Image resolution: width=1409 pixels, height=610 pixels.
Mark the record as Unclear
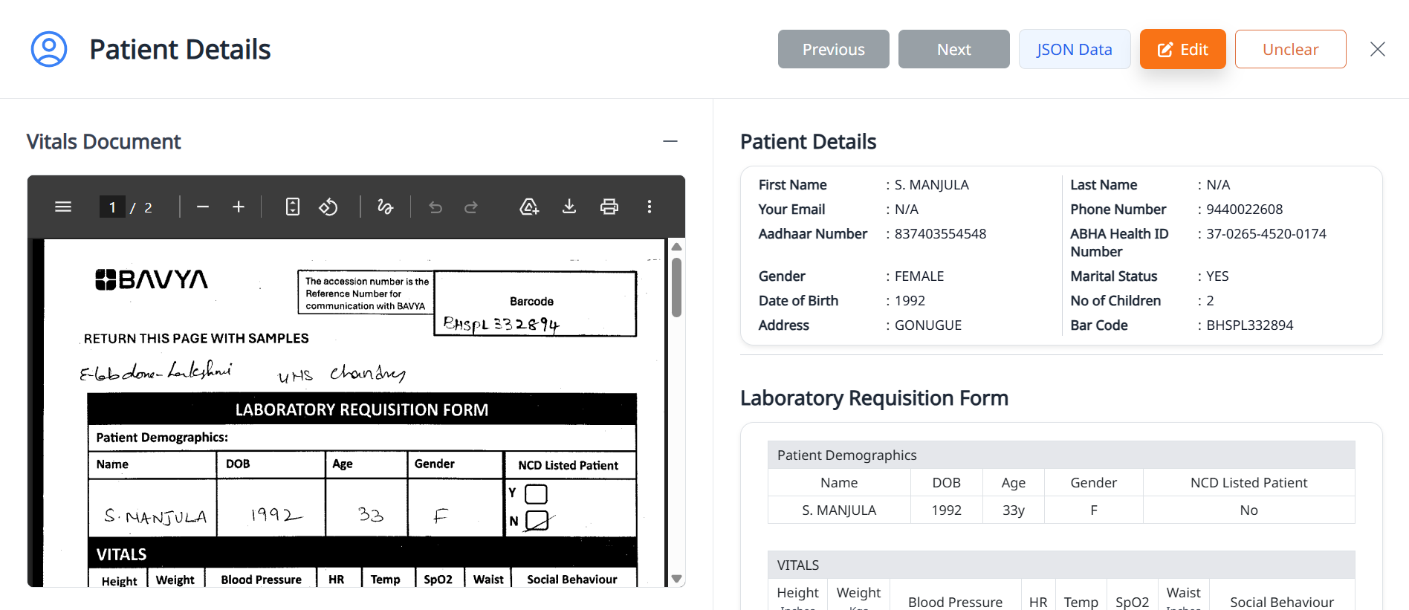pos(1290,49)
